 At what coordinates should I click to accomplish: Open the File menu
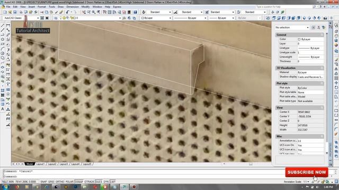(x=8, y=7)
